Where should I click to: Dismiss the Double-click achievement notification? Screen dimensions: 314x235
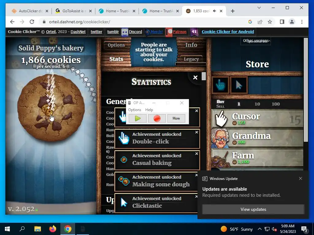[197, 132]
